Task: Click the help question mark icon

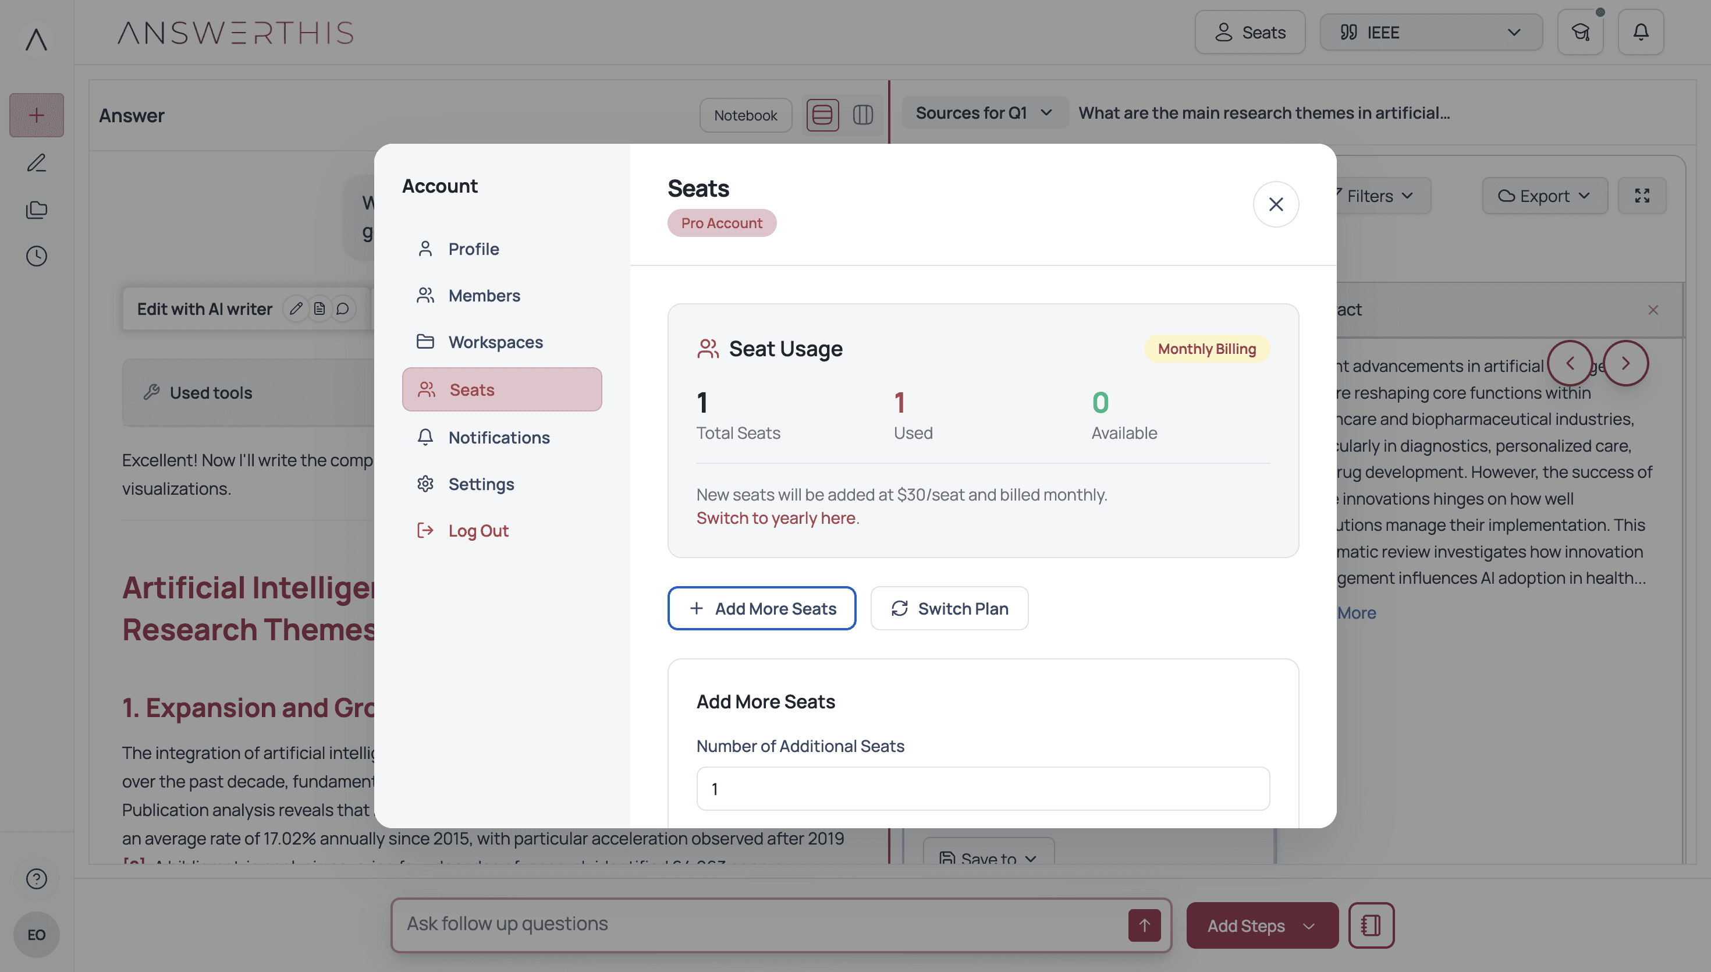Action: coord(36,878)
